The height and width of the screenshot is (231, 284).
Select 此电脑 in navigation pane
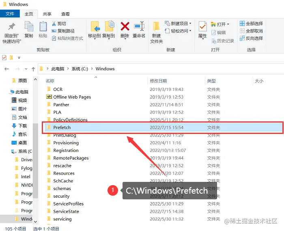(x=19, y=92)
